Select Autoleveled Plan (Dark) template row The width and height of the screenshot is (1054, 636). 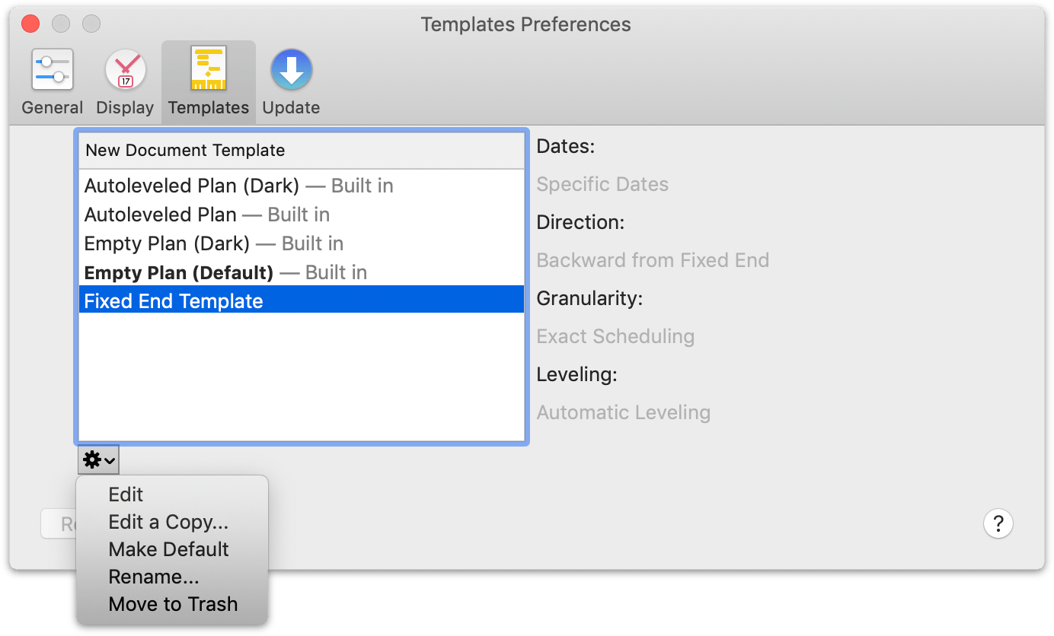click(302, 186)
